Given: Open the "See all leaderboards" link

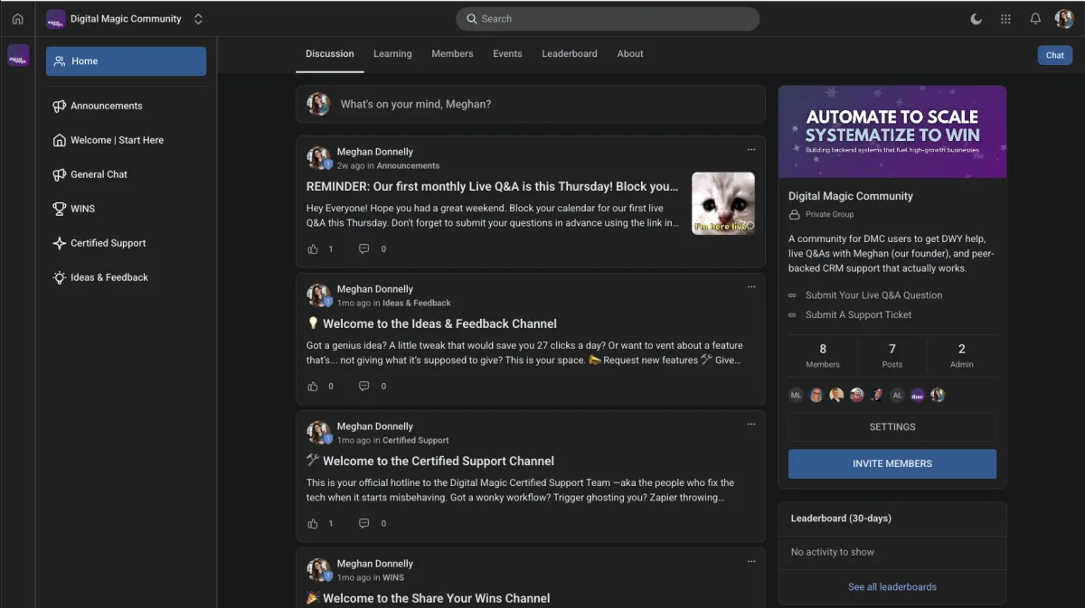Looking at the screenshot, I should (892, 587).
